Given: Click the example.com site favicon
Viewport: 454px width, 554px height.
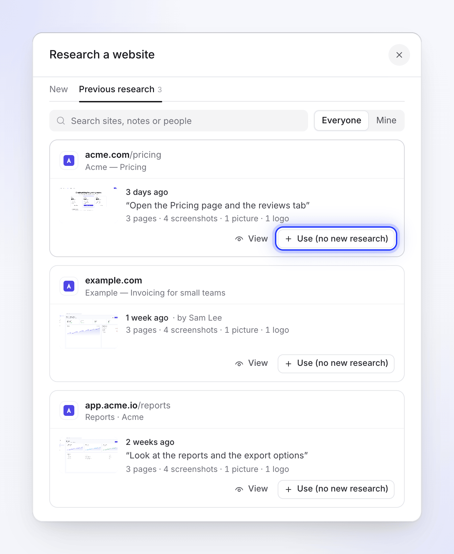Looking at the screenshot, I should click(69, 286).
